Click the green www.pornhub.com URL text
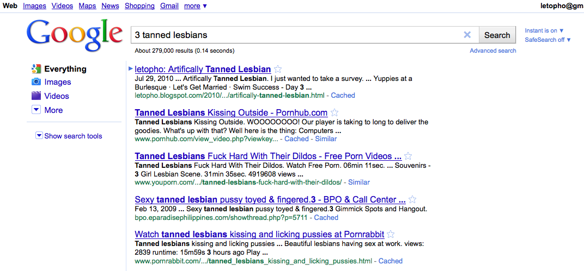This screenshot has height=271, width=584. pos(206,139)
